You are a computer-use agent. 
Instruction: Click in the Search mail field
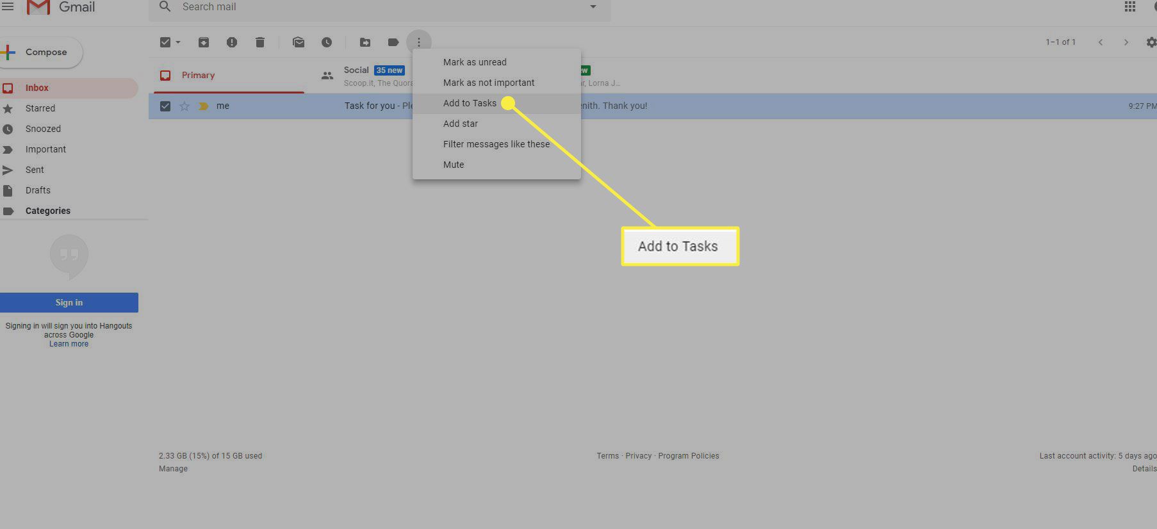click(x=379, y=7)
